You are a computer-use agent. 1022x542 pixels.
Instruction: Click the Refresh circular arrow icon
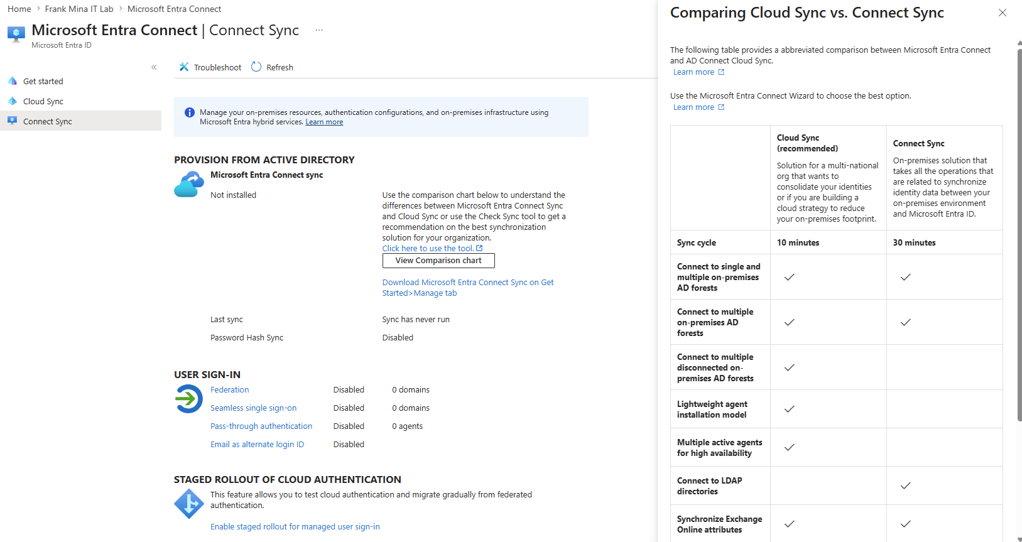coord(256,67)
